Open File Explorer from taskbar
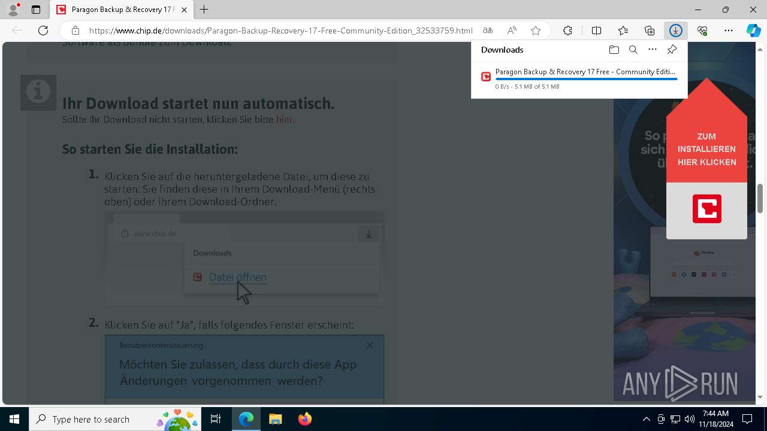 pyautogui.click(x=275, y=419)
